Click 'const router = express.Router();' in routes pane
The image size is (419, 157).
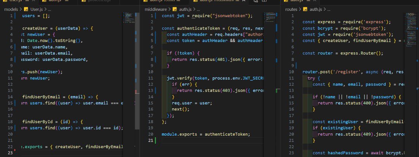[x=343, y=53]
